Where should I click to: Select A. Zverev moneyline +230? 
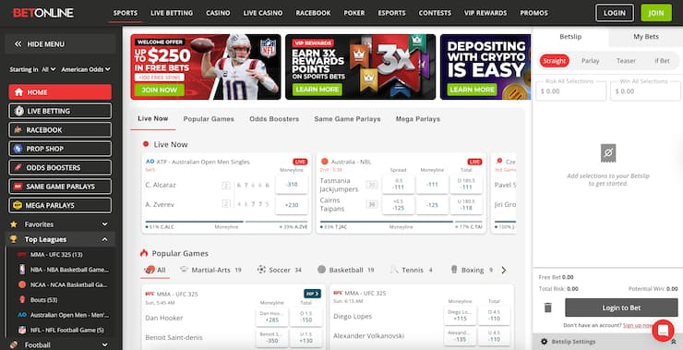point(292,205)
